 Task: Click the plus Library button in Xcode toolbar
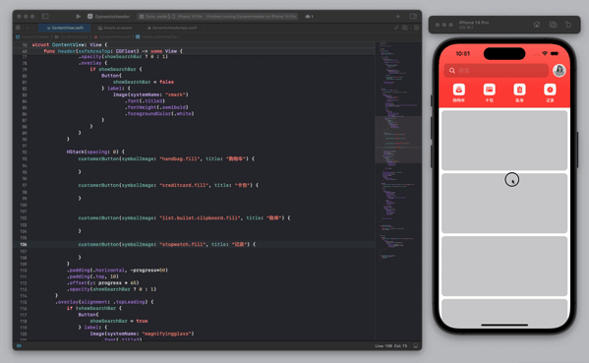point(398,16)
